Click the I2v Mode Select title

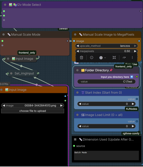(x=29, y=5)
